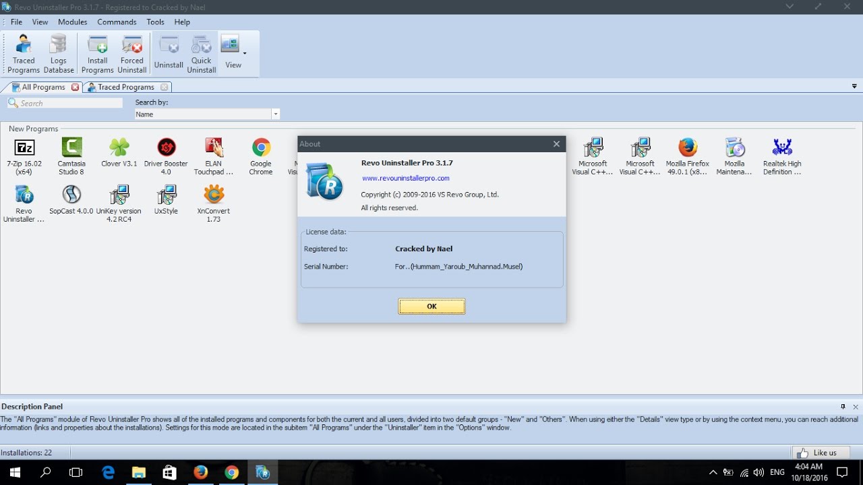Image resolution: width=863 pixels, height=485 pixels.
Task: Open Task View on taskbar
Action: tap(76, 473)
